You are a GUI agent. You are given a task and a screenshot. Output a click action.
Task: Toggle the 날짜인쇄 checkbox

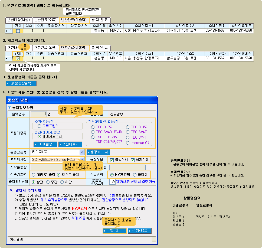point(133,160)
